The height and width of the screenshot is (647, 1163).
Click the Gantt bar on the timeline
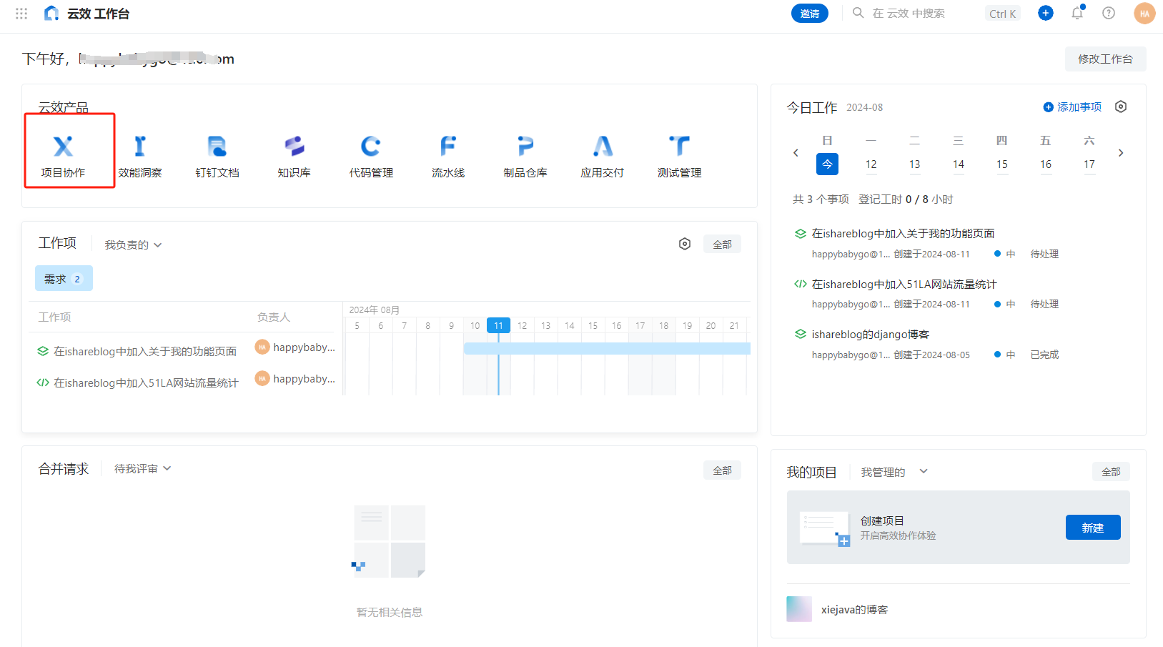(607, 348)
